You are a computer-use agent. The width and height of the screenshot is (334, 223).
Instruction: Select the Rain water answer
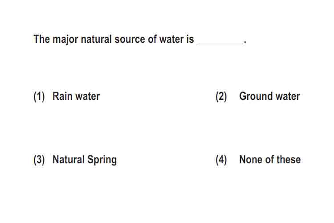(x=76, y=96)
